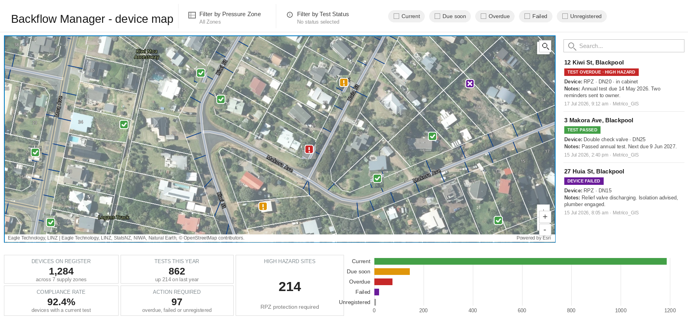
Task: Click the orange due-soon marker near Huia St
Action: point(344,82)
